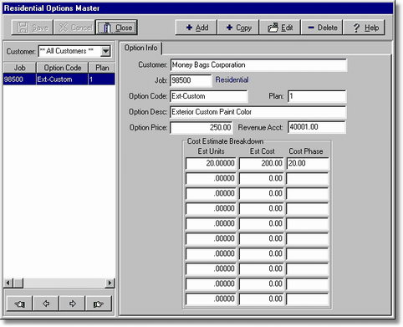Go to previous record arrow
Image resolution: width=403 pixels, height=327 pixels.
[x=46, y=304]
